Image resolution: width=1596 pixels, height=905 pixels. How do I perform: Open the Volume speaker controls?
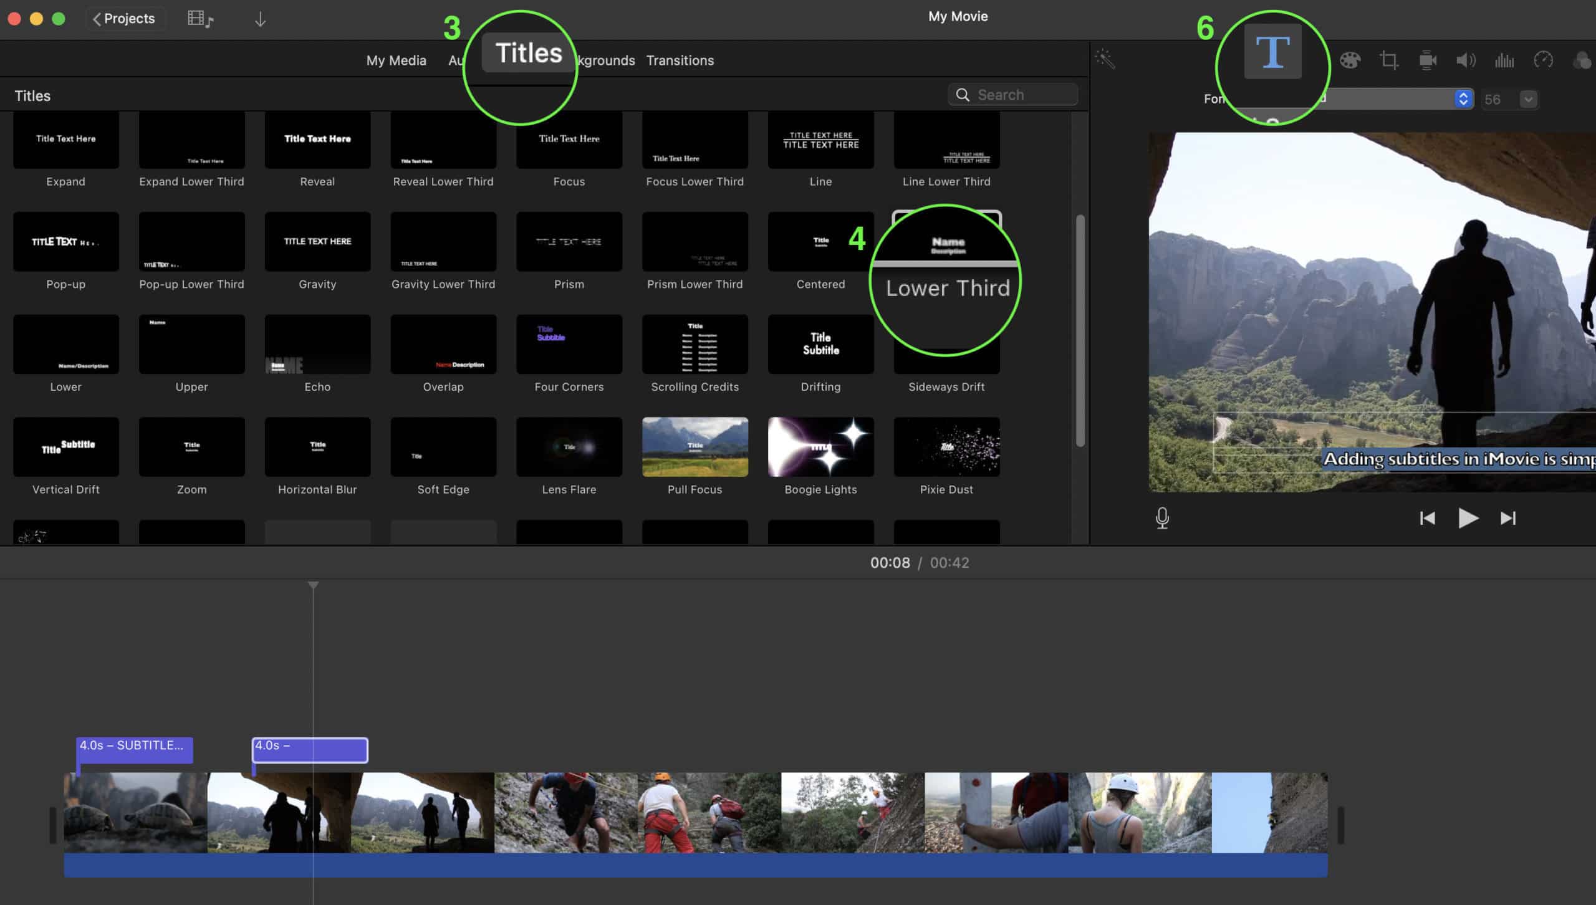pos(1466,60)
